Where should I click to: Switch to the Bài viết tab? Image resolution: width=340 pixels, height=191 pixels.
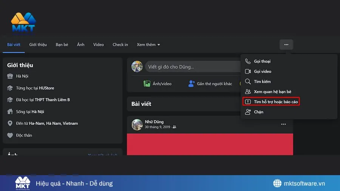pos(14,45)
